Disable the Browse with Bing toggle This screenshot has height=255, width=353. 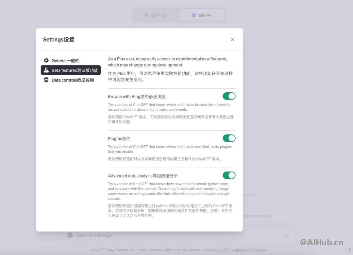[x=229, y=96]
